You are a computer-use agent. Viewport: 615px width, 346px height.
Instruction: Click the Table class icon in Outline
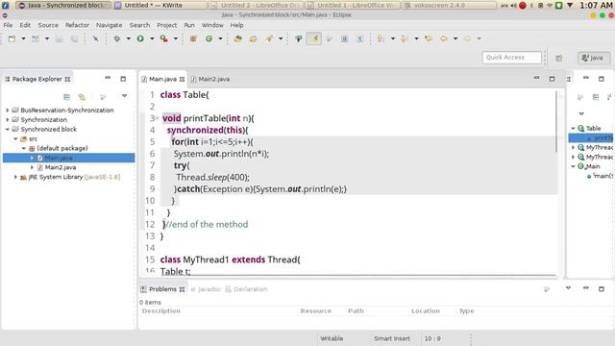tap(581, 128)
